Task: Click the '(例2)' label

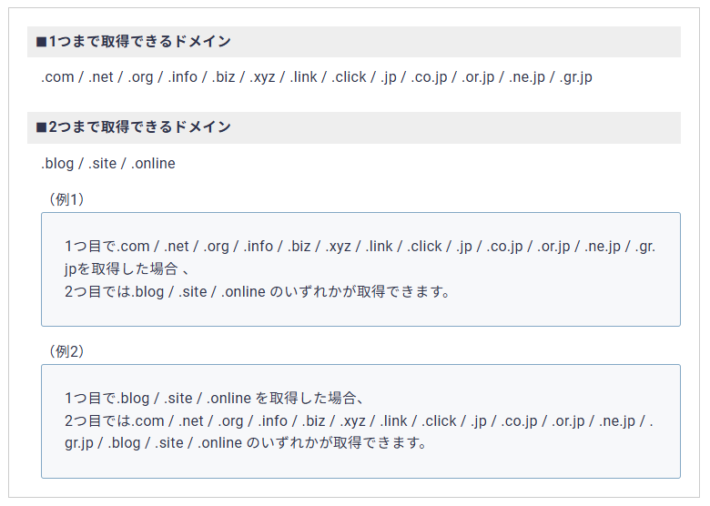Action: click(66, 351)
